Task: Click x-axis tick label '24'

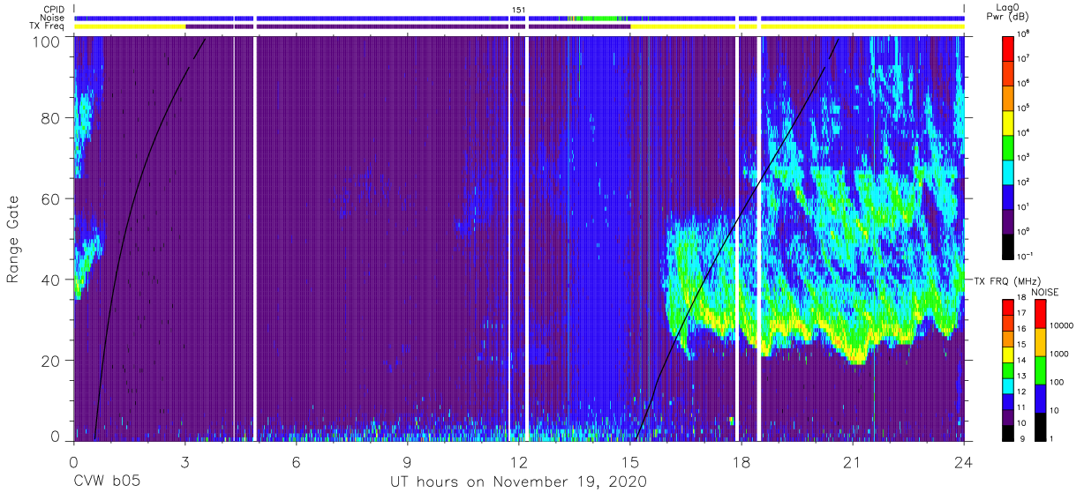Action: 963,462
